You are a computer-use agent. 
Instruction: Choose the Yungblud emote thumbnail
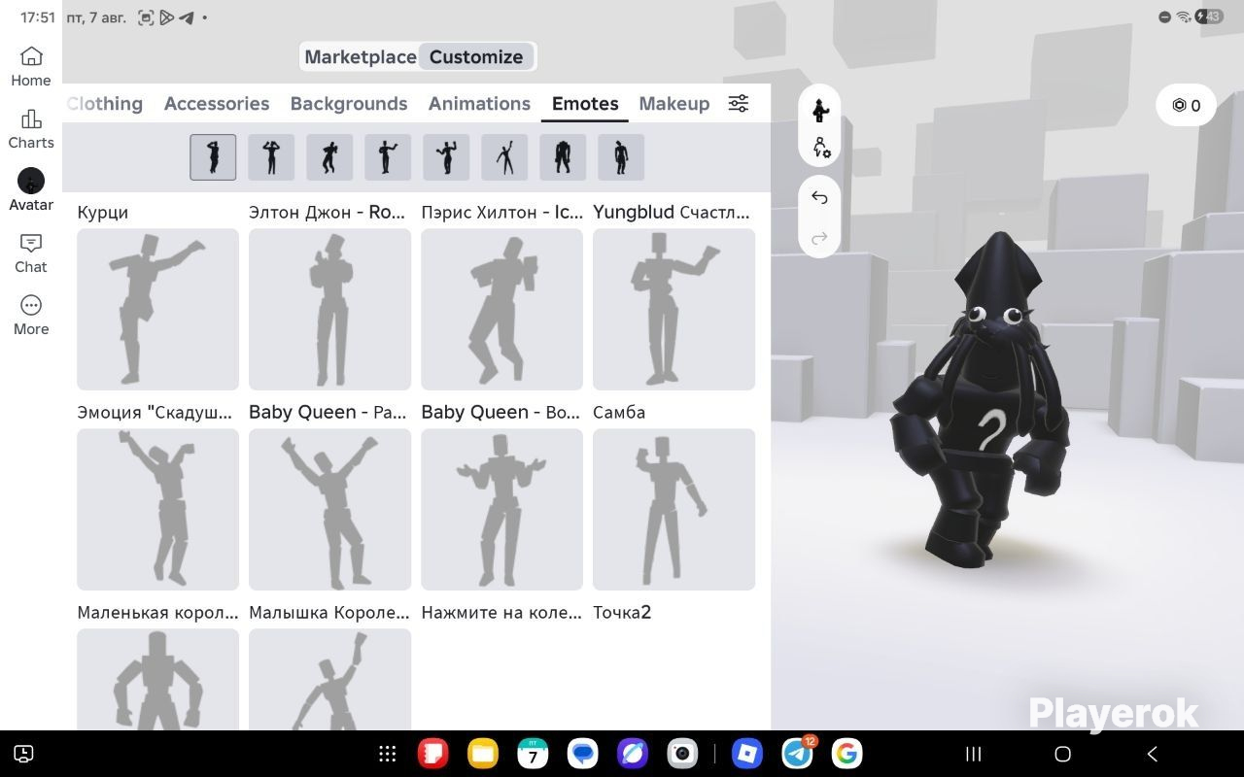tap(674, 309)
